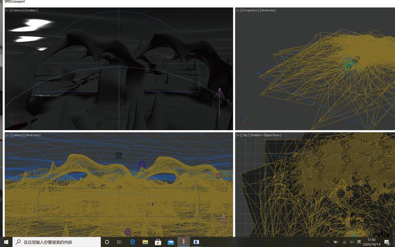Expand the hidden system tray icons chevron
The height and width of the screenshot is (247, 395).
point(327,242)
